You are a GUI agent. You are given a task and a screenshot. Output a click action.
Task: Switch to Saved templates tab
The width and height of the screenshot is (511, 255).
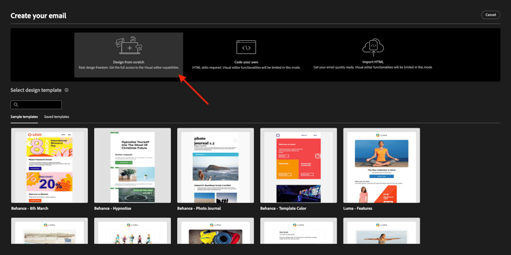point(57,117)
